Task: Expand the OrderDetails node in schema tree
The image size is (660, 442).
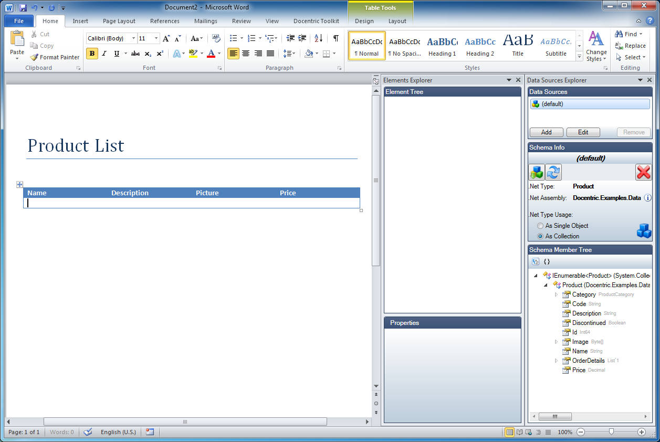Action: pyautogui.click(x=556, y=361)
